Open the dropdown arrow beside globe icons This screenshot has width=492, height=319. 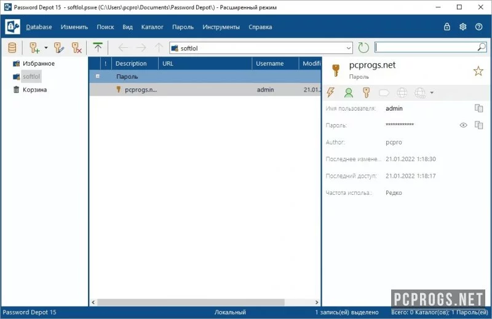click(x=432, y=93)
